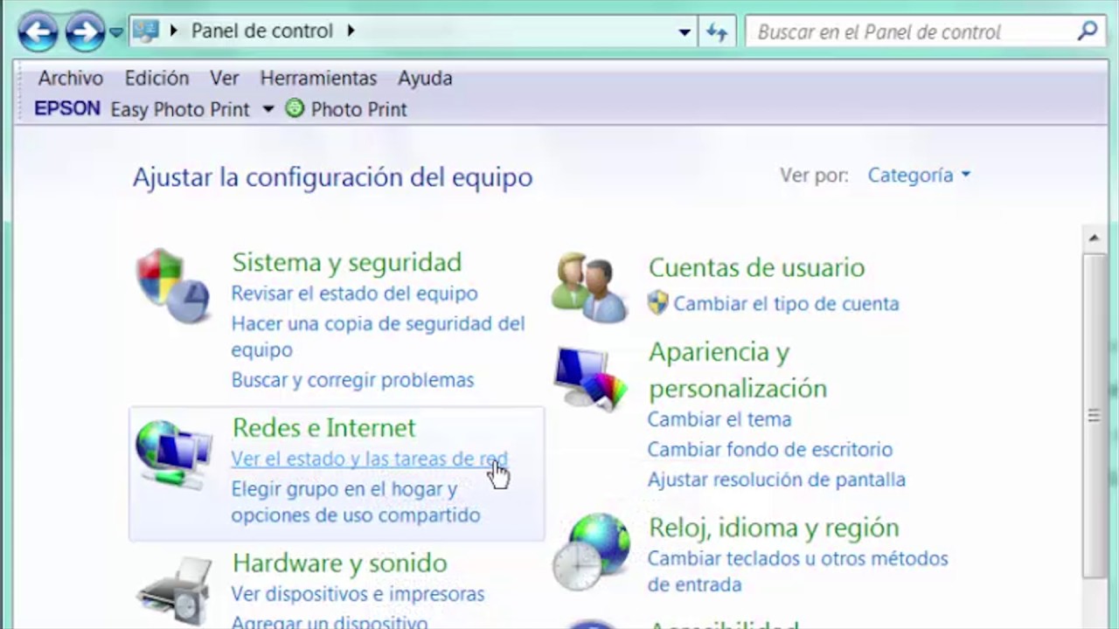This screenshot has height=629, width=1119.
Task: Open Ver el estado y las tareas de red
Action: [x=368, y=460]
